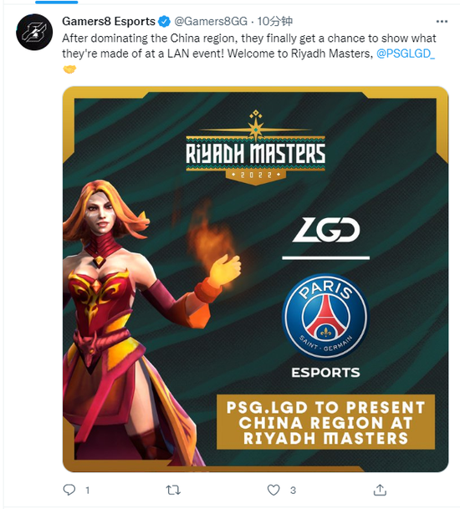The height and width of the screenshot is (509, 460).
Task: Click the reply speech bubble icon
Action: (x=69, y=490)
